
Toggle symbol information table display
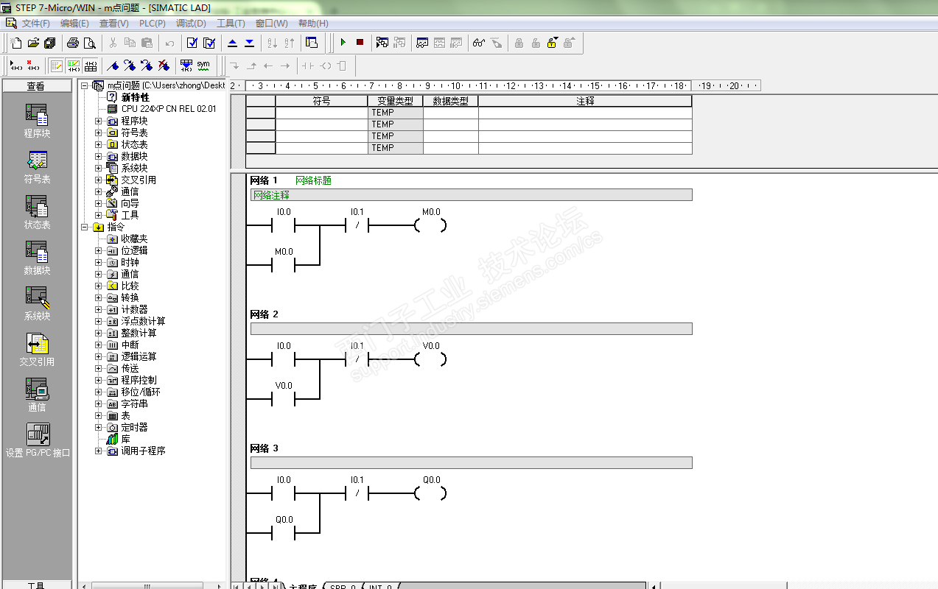pos(90,66)
